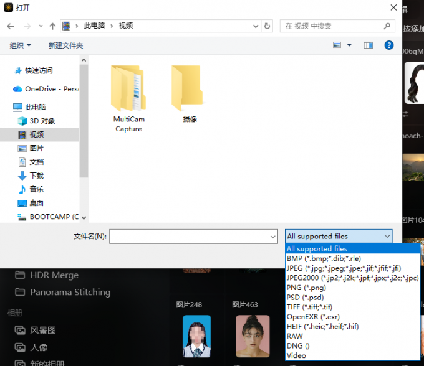The height and width of the screenshot is (366, 424).
Task: Select the 摄像 folder
Action: point(190,94)
